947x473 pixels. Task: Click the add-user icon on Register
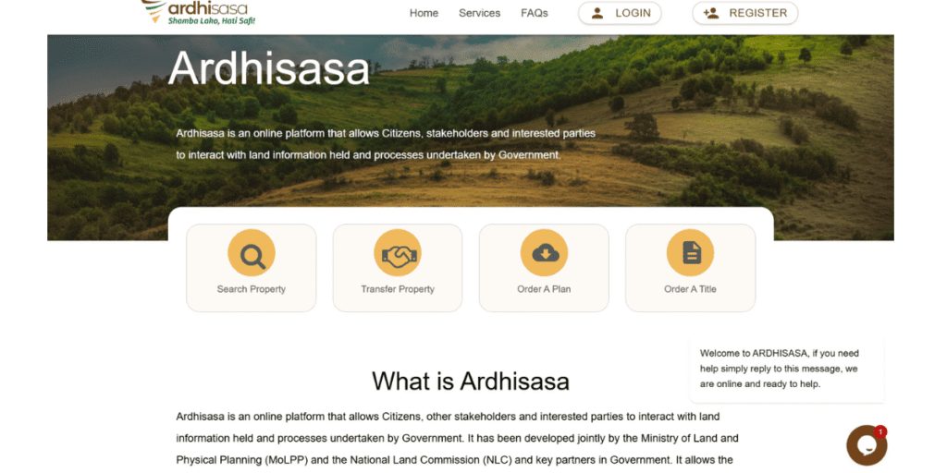click(711, 13)
